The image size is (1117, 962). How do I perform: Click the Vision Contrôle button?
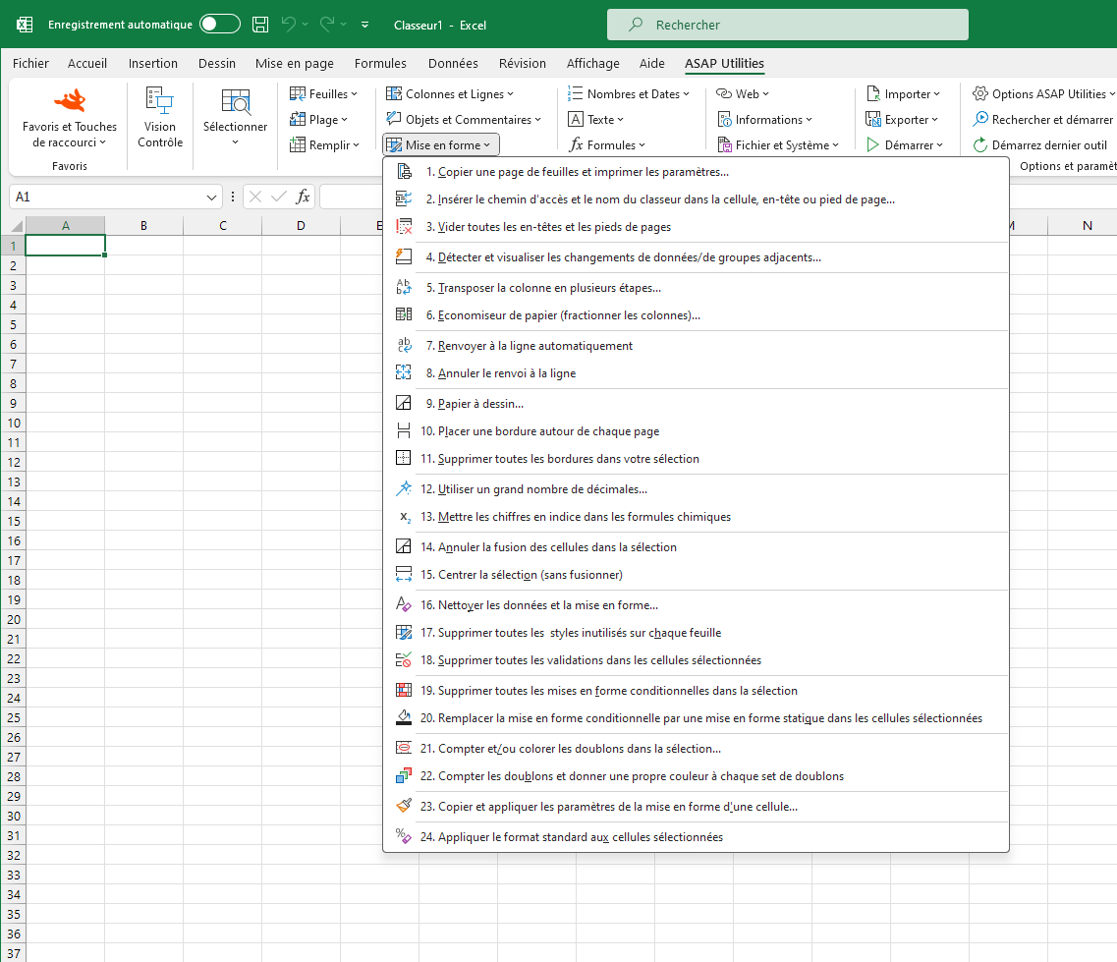pyautogui.click(x=159, y=118)
